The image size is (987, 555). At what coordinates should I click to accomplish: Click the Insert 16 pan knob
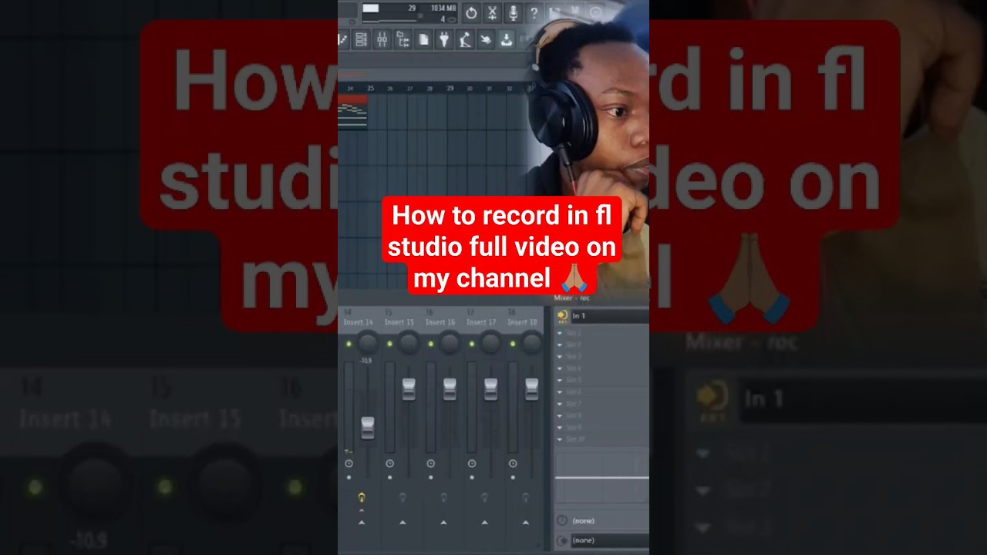pos(450,342)
